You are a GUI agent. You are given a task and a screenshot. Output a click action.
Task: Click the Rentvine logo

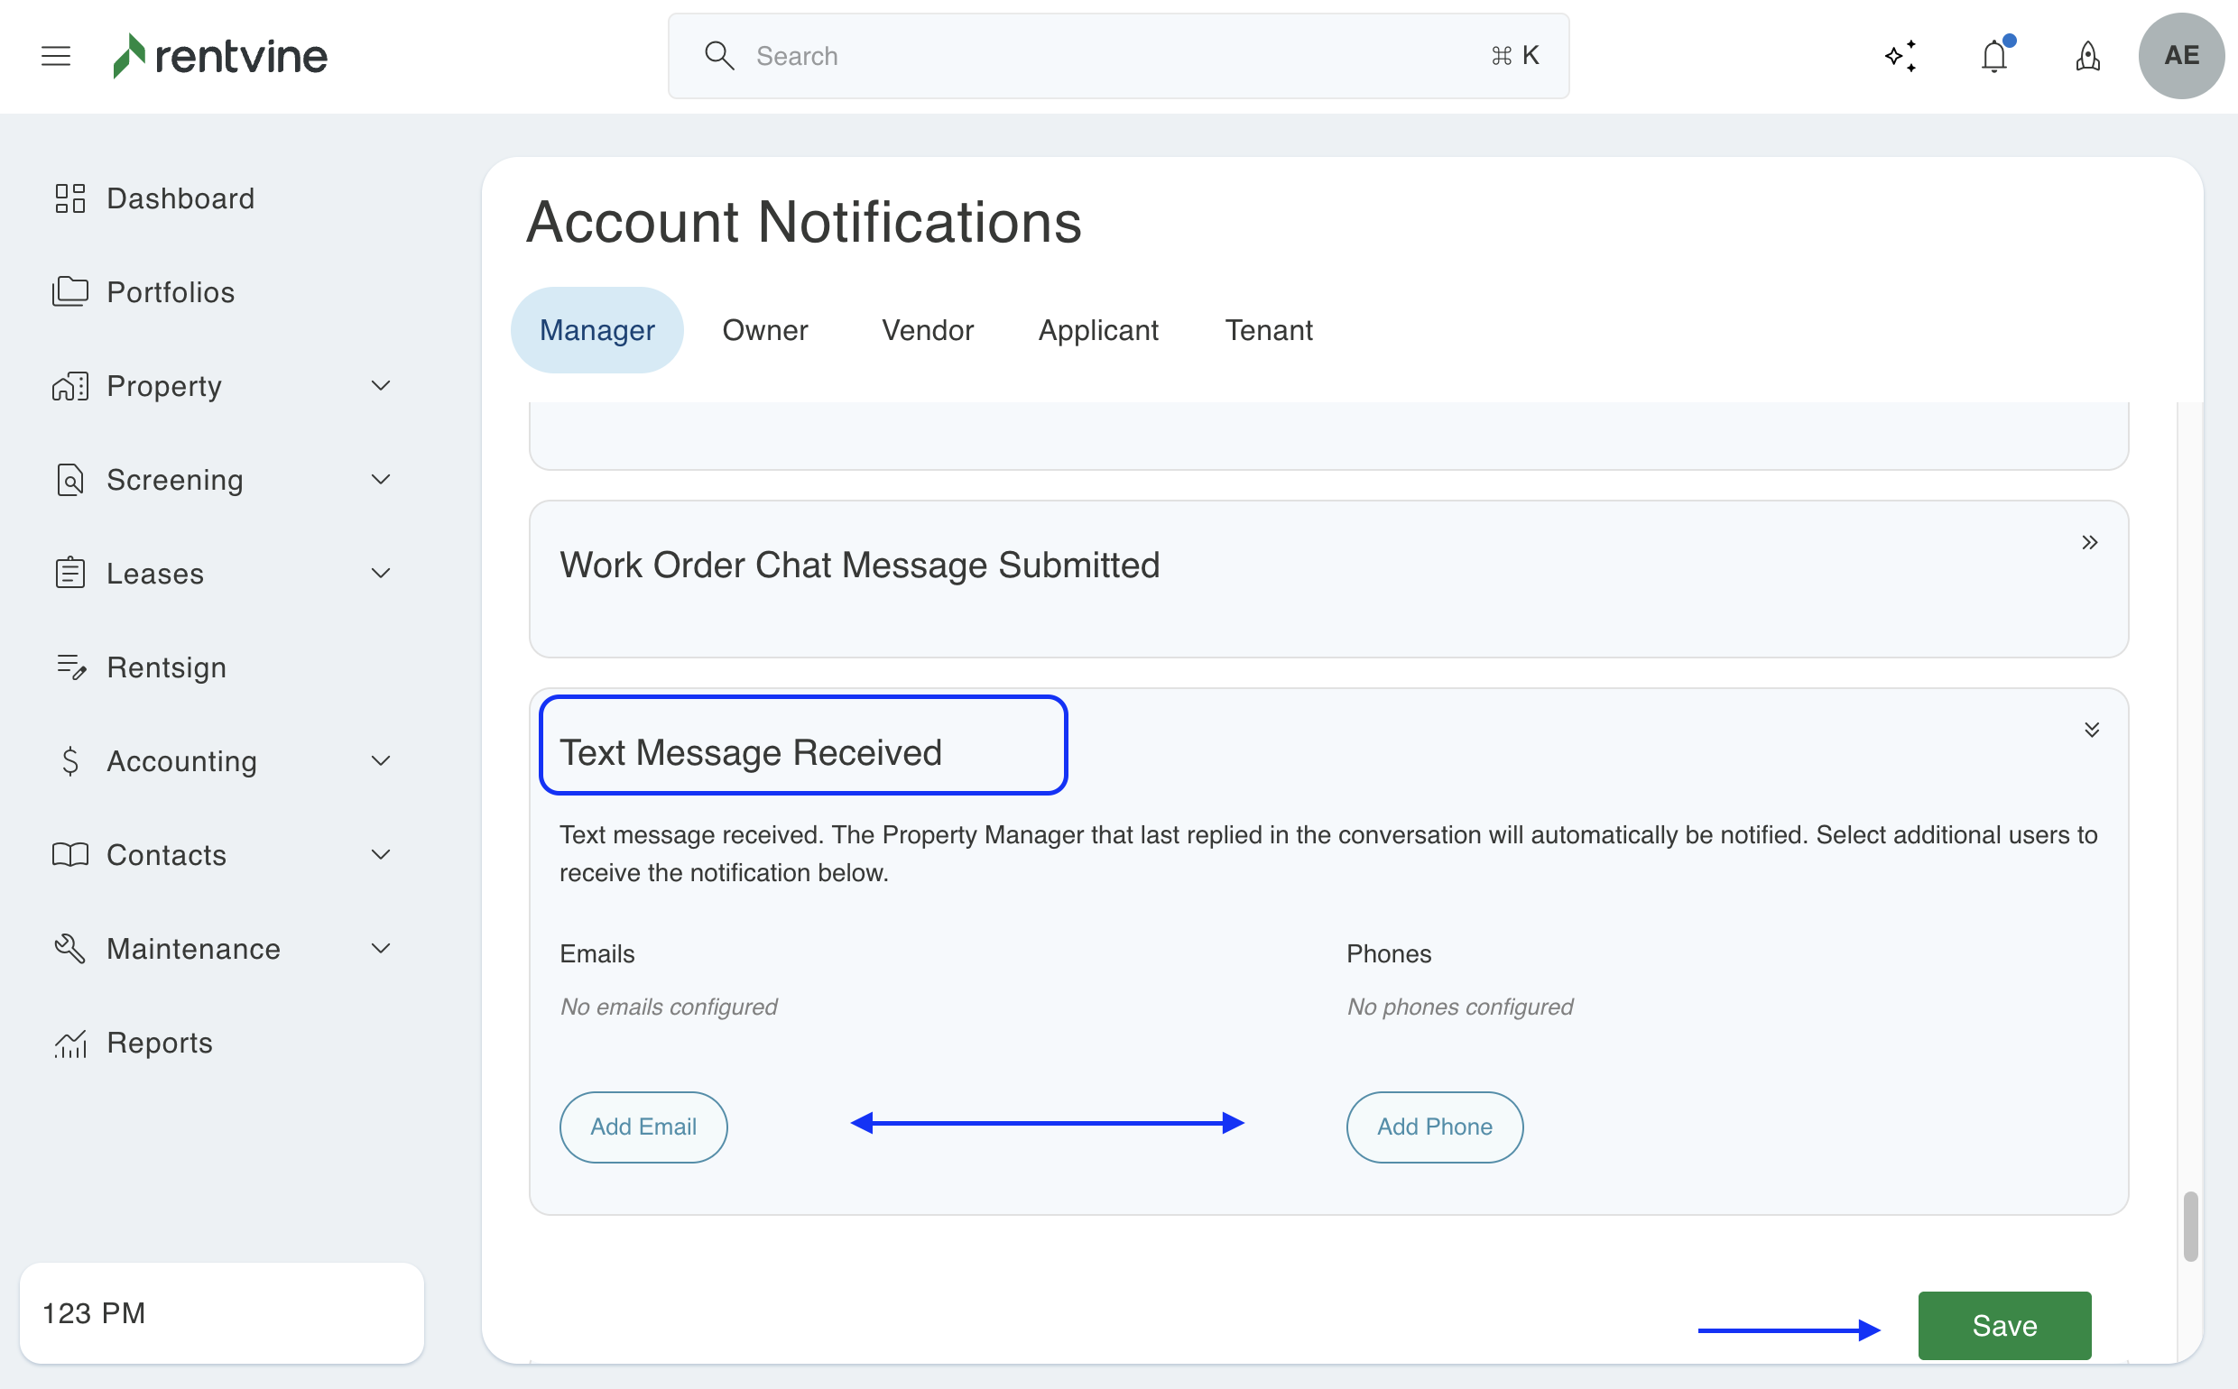(220, 56)
